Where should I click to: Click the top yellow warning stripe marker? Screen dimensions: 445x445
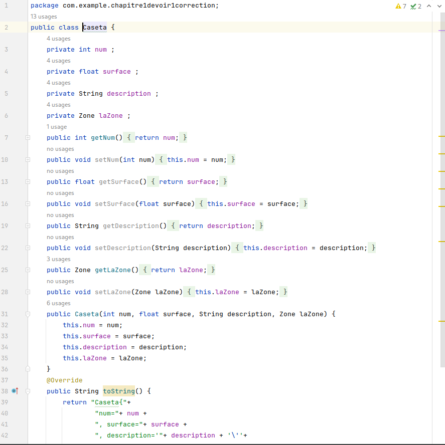point(441,136)
